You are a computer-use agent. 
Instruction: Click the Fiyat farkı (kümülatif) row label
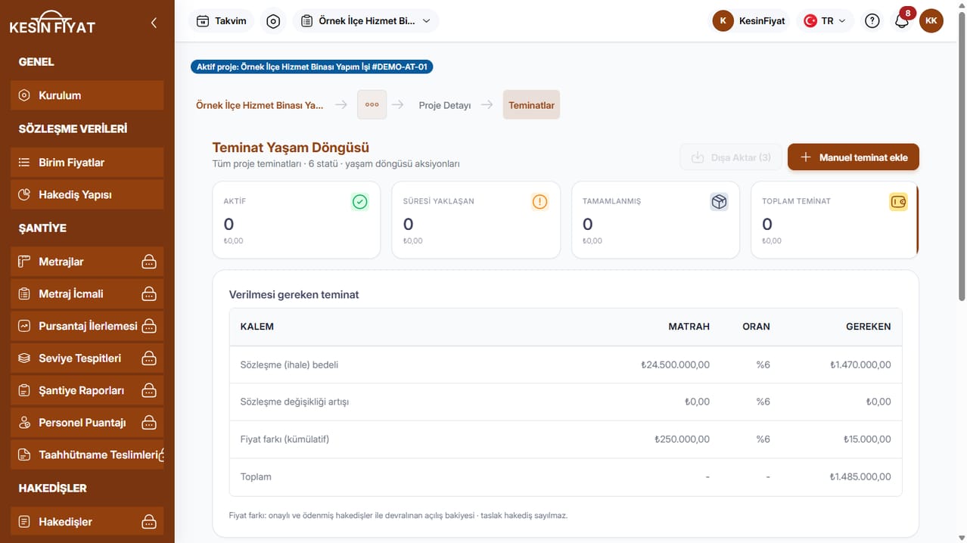(285, 439)
